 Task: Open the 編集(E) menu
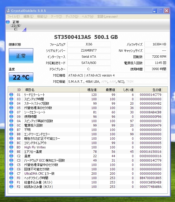click(28, 16)
